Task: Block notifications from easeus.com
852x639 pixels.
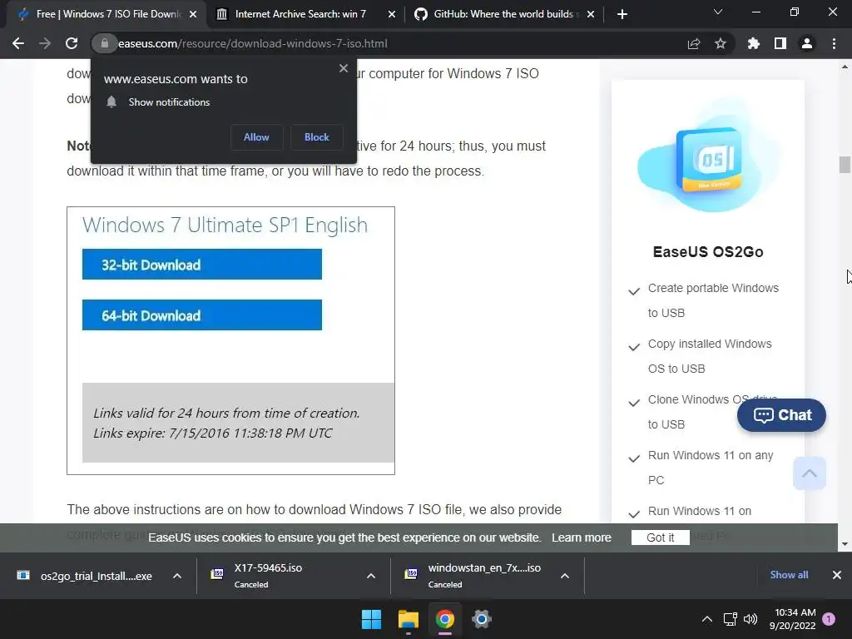Action: (317, 137)
